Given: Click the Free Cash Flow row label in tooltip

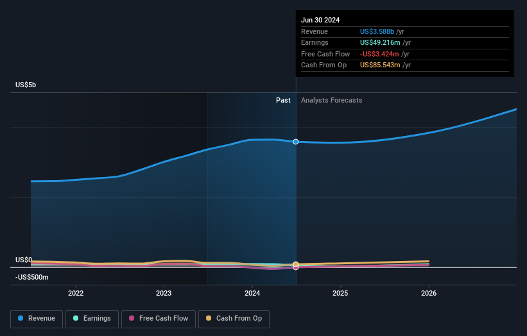Looking at the screenshot, I should (325, 54).
